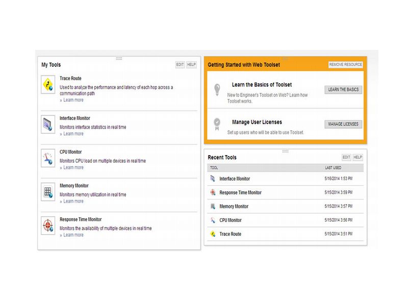Screen dimensions: 408x306
Task: Click the Getting Started panel drag handle
Action: tap(285, 59)
